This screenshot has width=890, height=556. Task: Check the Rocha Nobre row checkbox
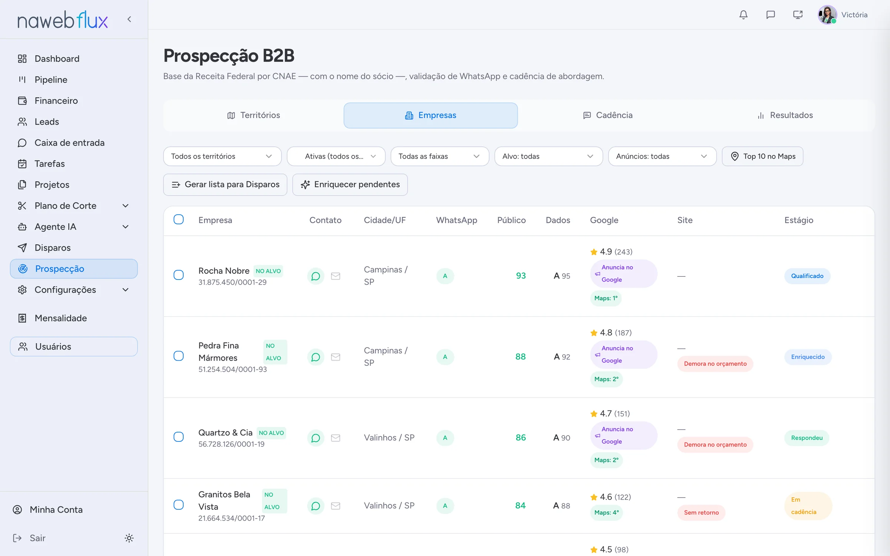(179, 275)
